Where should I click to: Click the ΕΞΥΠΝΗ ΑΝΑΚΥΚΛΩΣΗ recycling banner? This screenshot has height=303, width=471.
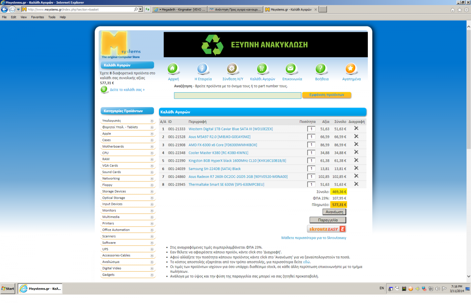[266, 45]
